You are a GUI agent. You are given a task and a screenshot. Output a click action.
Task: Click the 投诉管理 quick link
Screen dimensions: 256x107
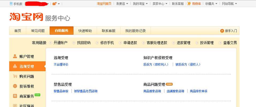pyautogui.click(x=207, y=43)
